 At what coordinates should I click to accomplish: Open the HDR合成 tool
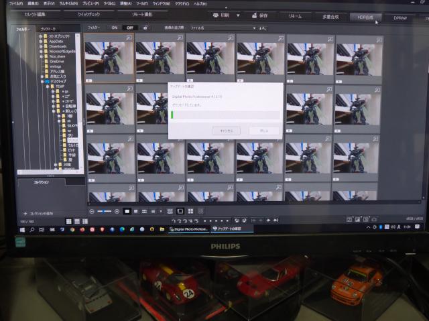(365, 17)
